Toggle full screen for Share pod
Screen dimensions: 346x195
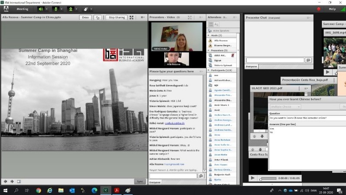click(131, 17)
